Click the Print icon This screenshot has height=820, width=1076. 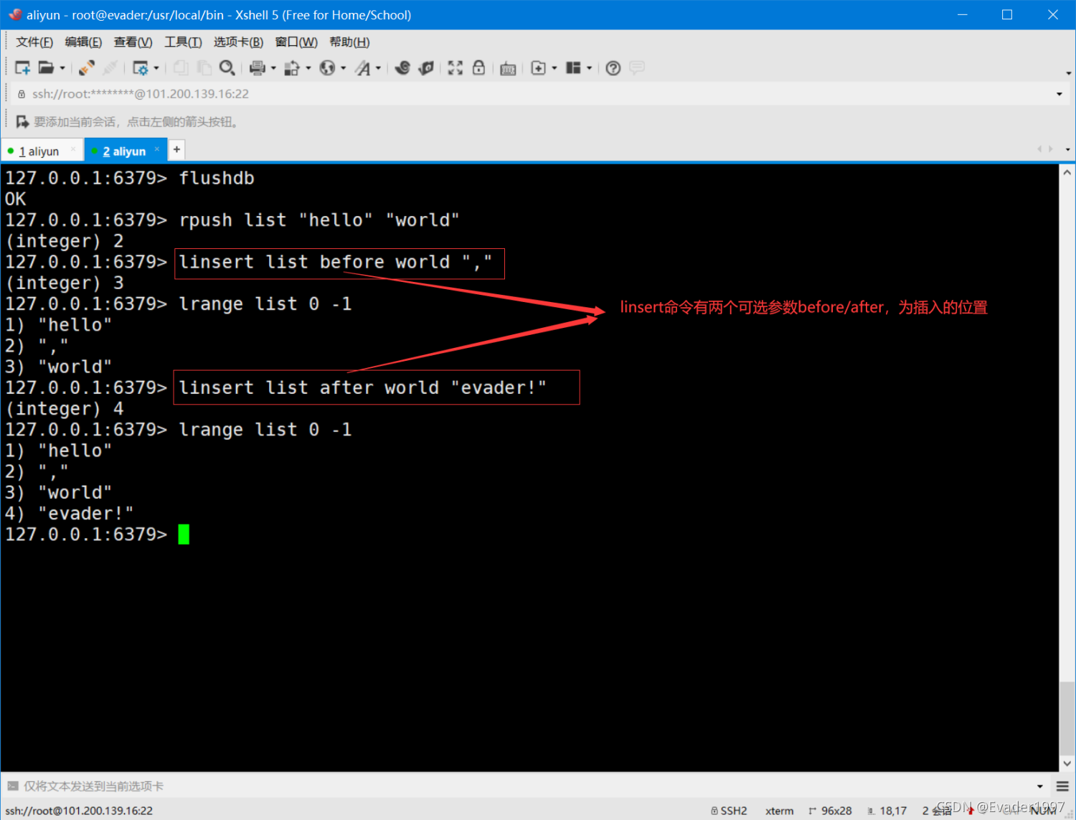click(x=258, y=68)
